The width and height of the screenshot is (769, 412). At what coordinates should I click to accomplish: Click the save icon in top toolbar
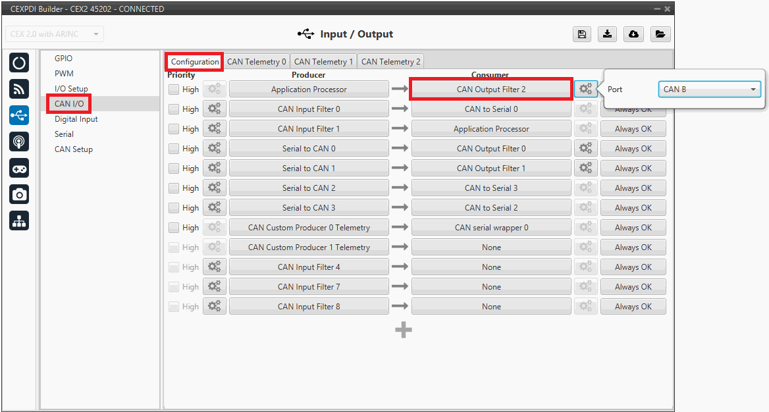coord(582,34)
